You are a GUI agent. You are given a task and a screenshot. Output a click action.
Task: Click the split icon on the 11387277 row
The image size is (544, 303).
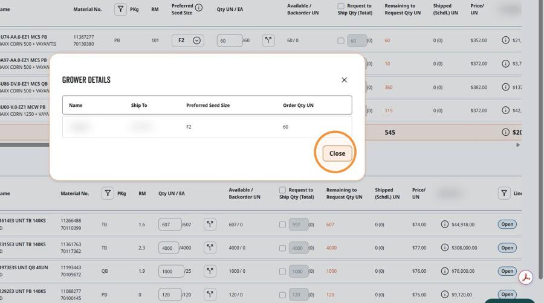[x=268, y=40]
